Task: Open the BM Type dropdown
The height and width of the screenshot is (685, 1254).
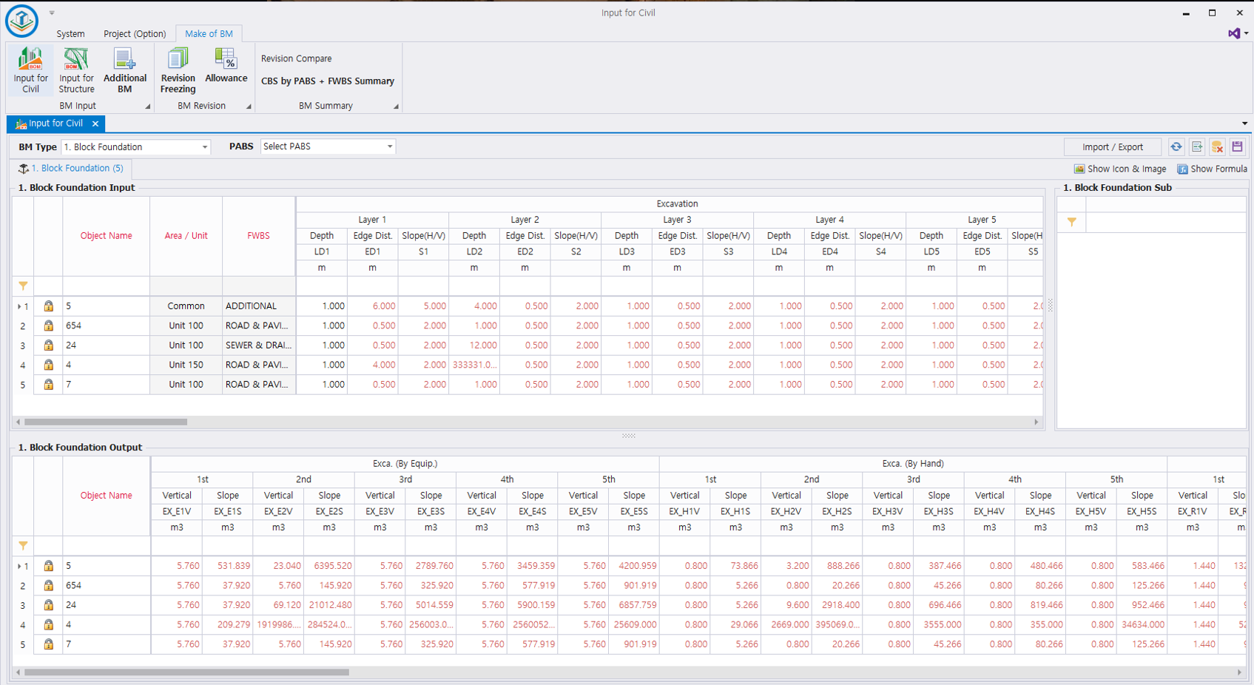Action: (x=205, y=147)
